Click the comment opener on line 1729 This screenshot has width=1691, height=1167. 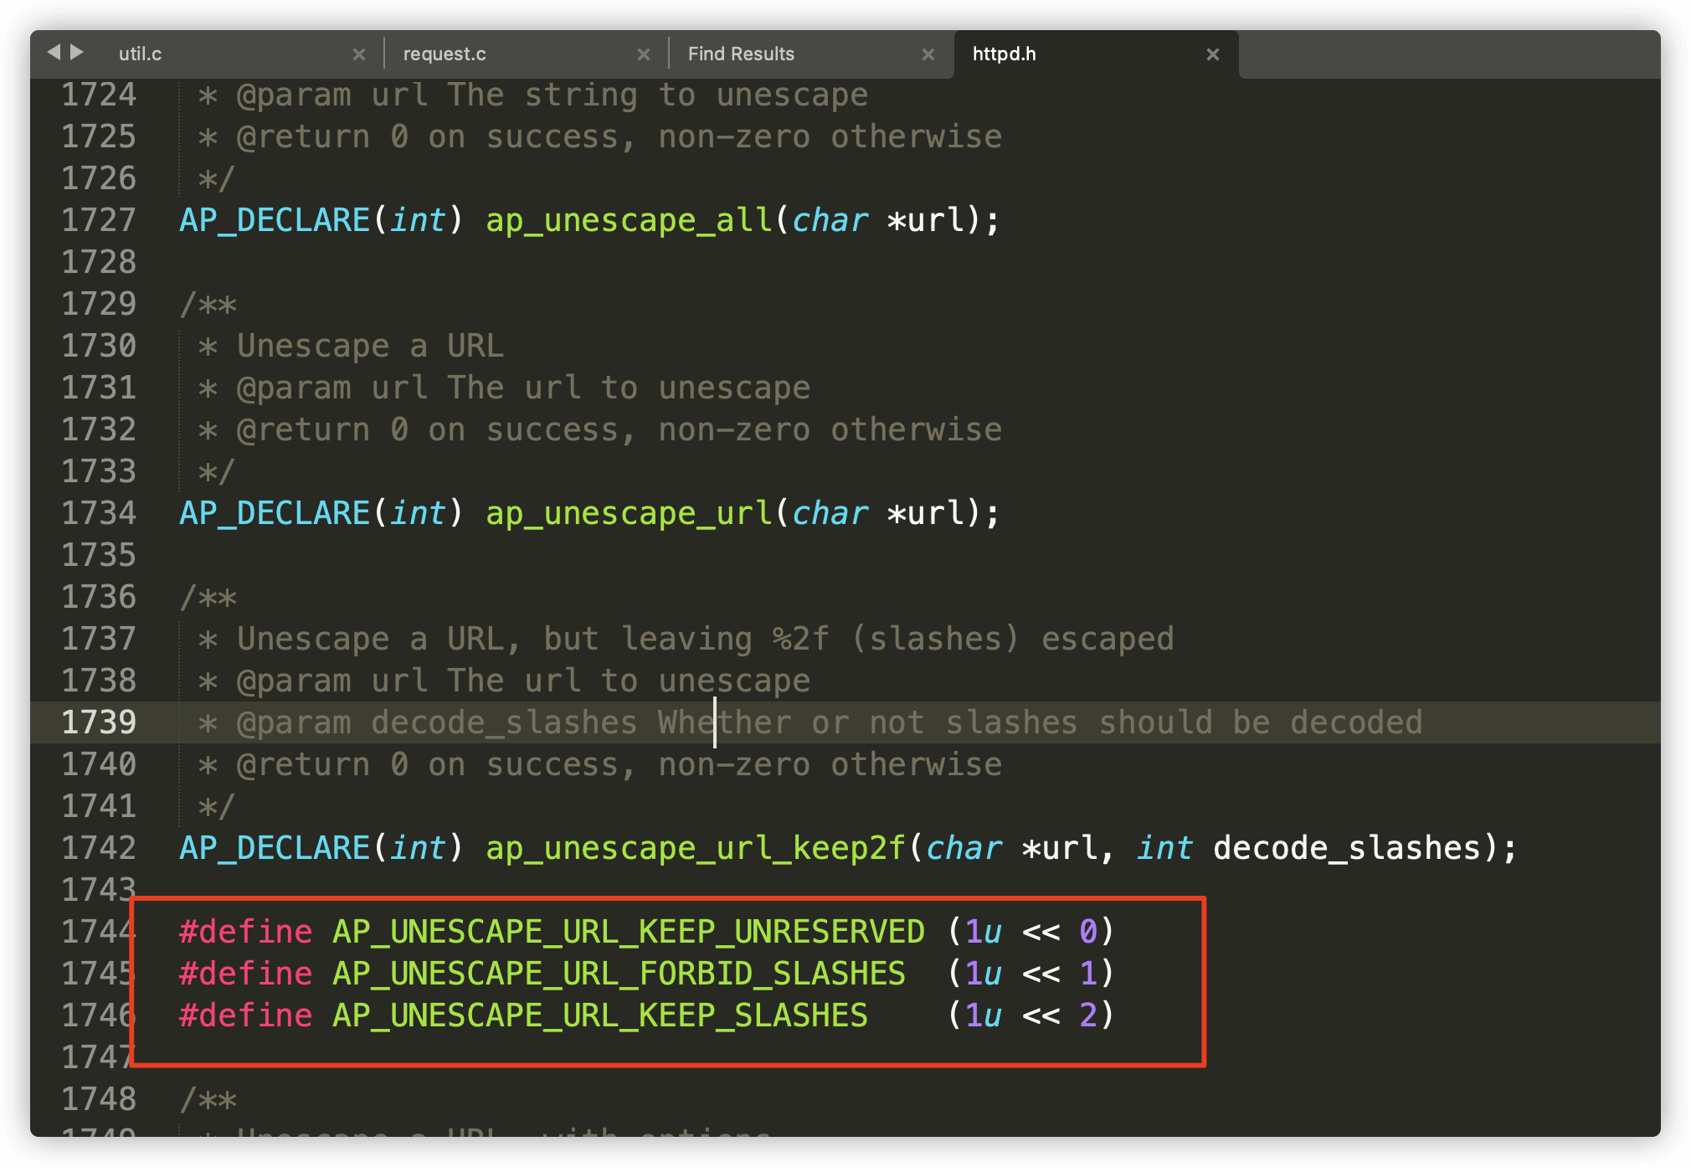[x=208, y=304]
